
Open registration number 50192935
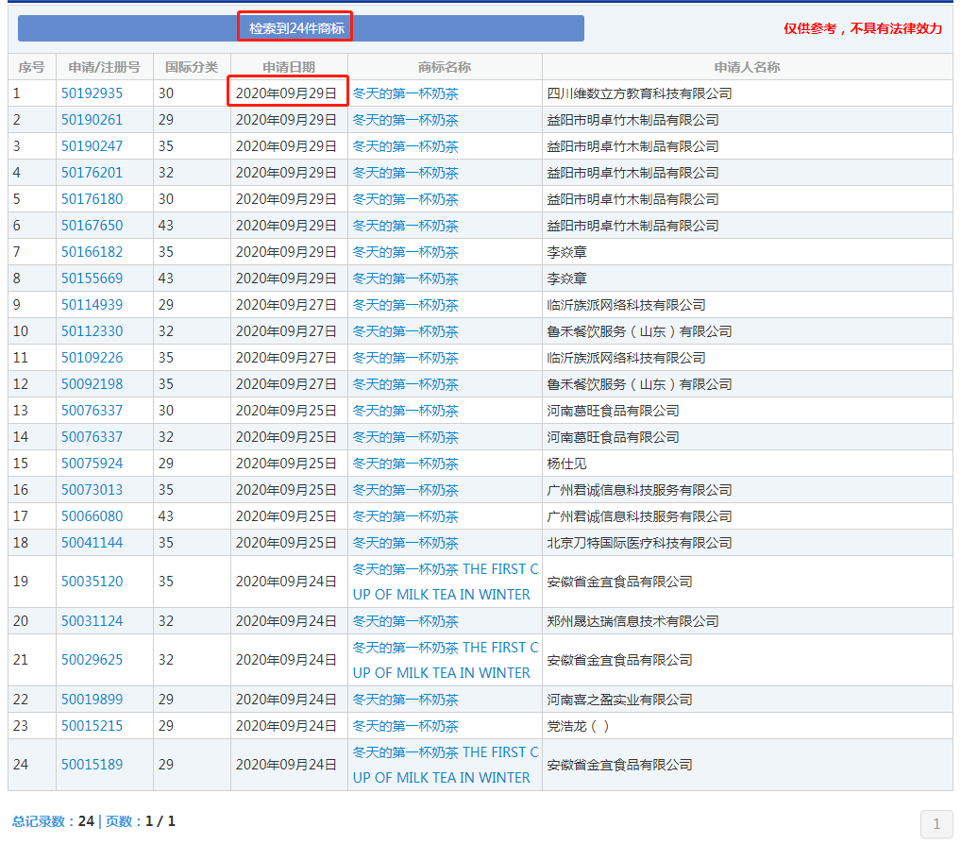[92, 93]
